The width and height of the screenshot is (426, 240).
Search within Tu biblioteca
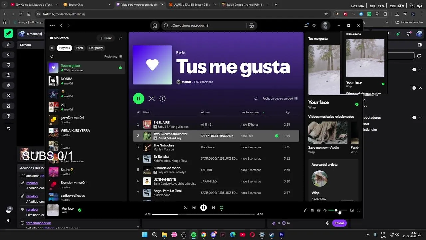coord(52,57)
